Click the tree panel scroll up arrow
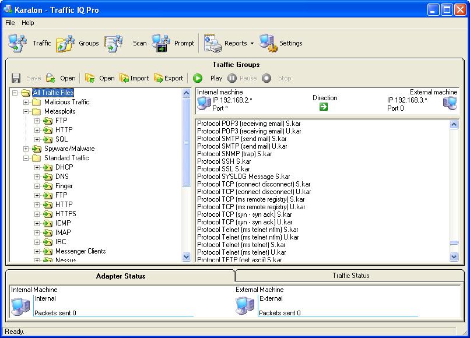 tap(186, 93)
